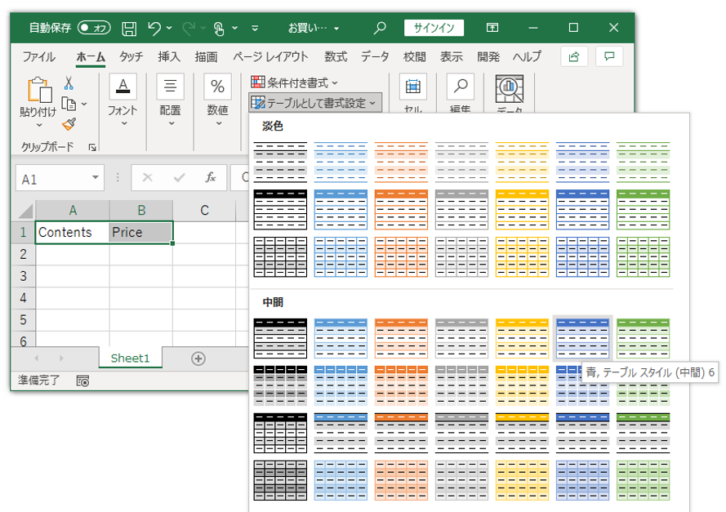Open the 数式 tab
This screenshot has height=512, width=726.
(x=336, y=56)
